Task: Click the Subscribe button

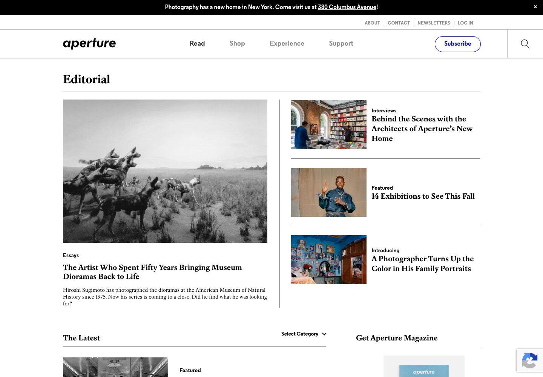Action: tap(457, 44)
